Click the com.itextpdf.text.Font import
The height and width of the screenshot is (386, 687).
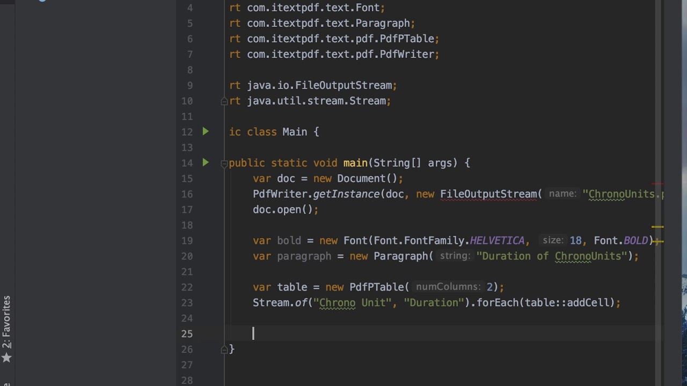(316, 8)
